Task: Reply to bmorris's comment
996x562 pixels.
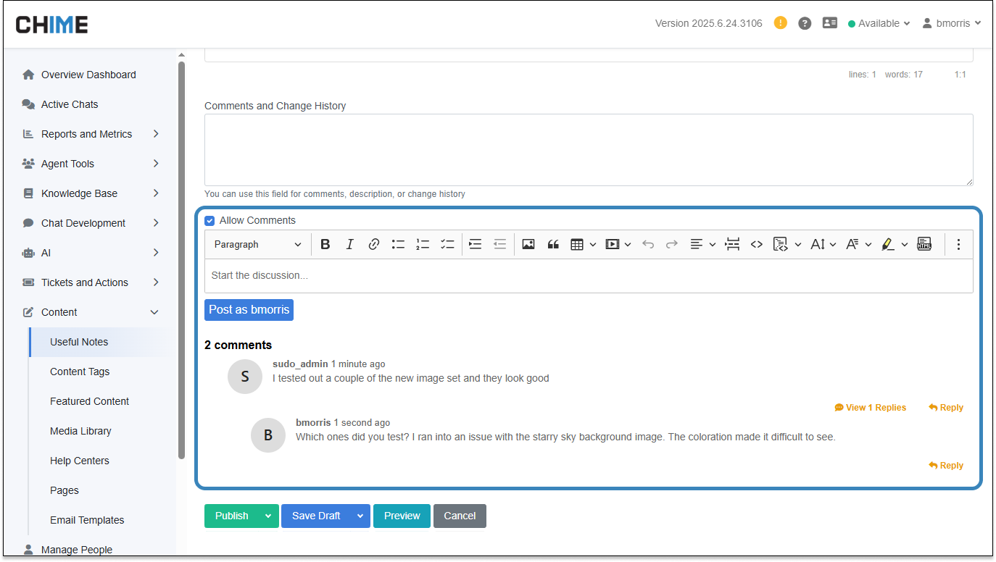Action: (x=946, y=466)
